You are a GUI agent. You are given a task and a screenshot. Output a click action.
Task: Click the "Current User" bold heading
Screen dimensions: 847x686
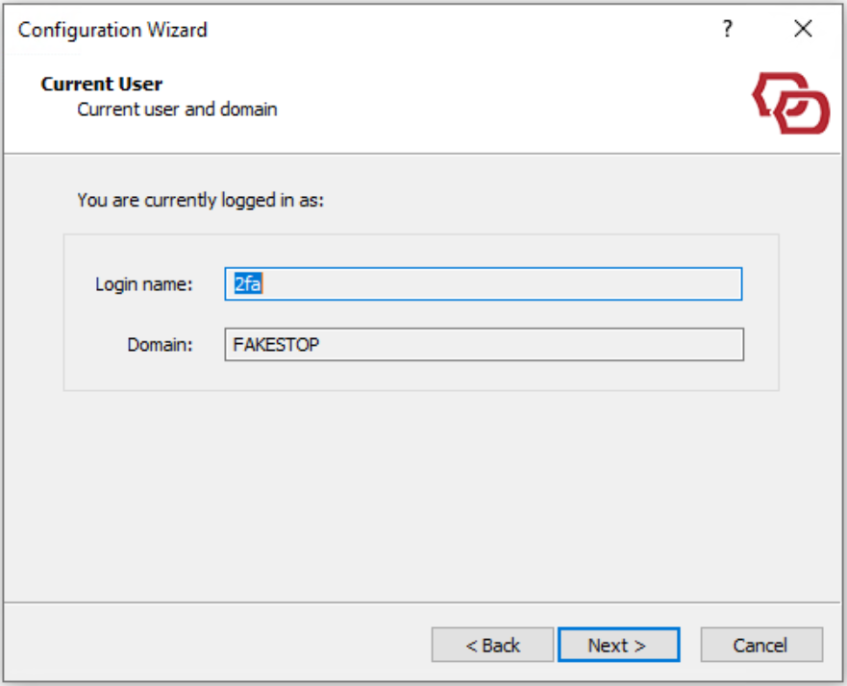click(x=102, y=84)
